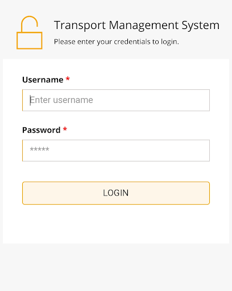232x291 pixels.
Task: Click the word 'System' in the title
Action: coord(201,26)
